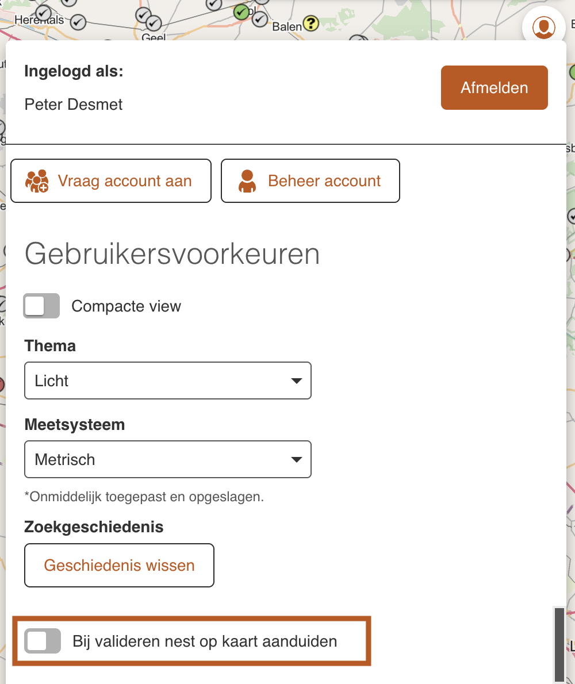Image resolution: width=575 pixels, height=684 pixels.
Task: Expand the Meetsysteem dropdown
Action: click(167, 459)
